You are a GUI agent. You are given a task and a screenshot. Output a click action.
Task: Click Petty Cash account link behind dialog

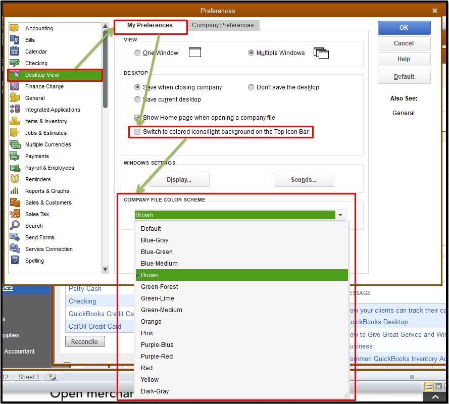85,289
